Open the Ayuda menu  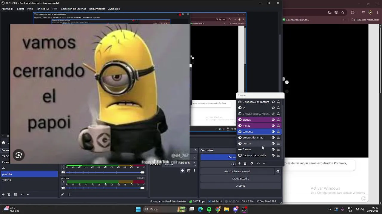114,9
